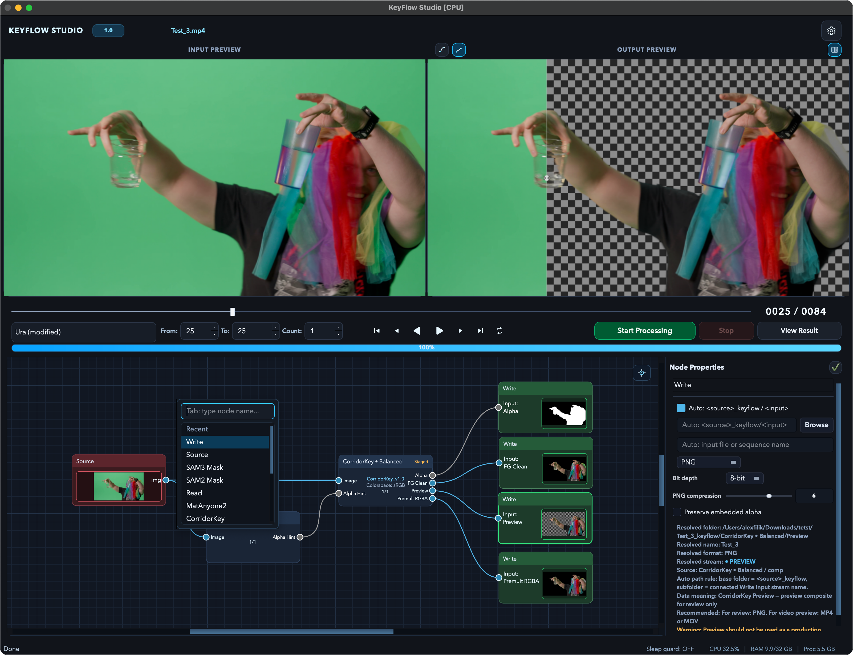Viewport: 853px width, 655px height.
Task: Click output file name input field
Action: point(754,444)
